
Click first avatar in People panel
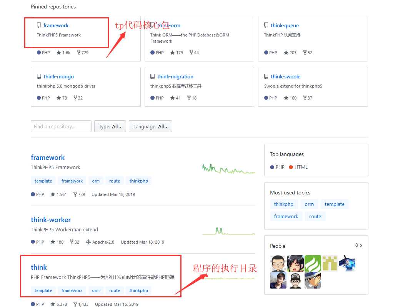tap(278, 264)
